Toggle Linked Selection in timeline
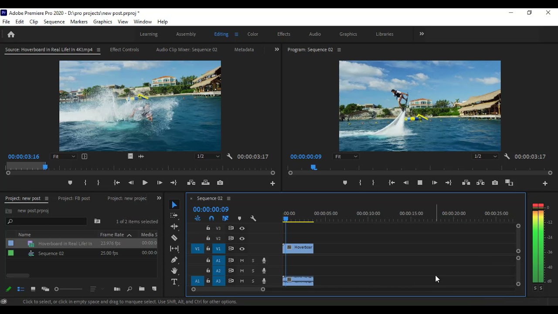Screen dimensions: 558x314 (x=225, y=218)
